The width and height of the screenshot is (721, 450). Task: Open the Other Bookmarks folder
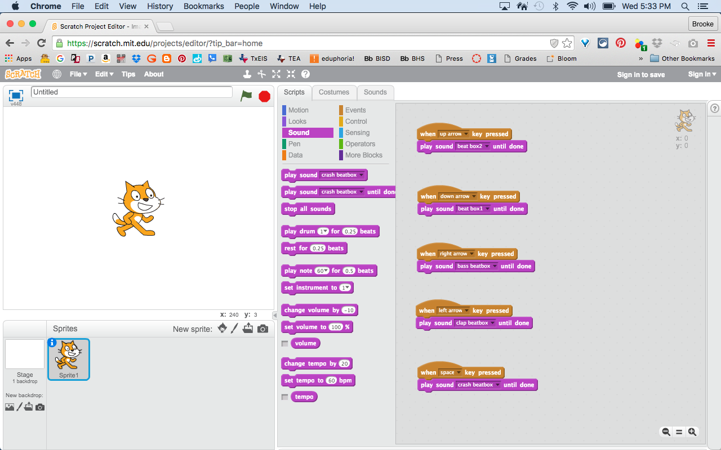[x=682, y=58]
